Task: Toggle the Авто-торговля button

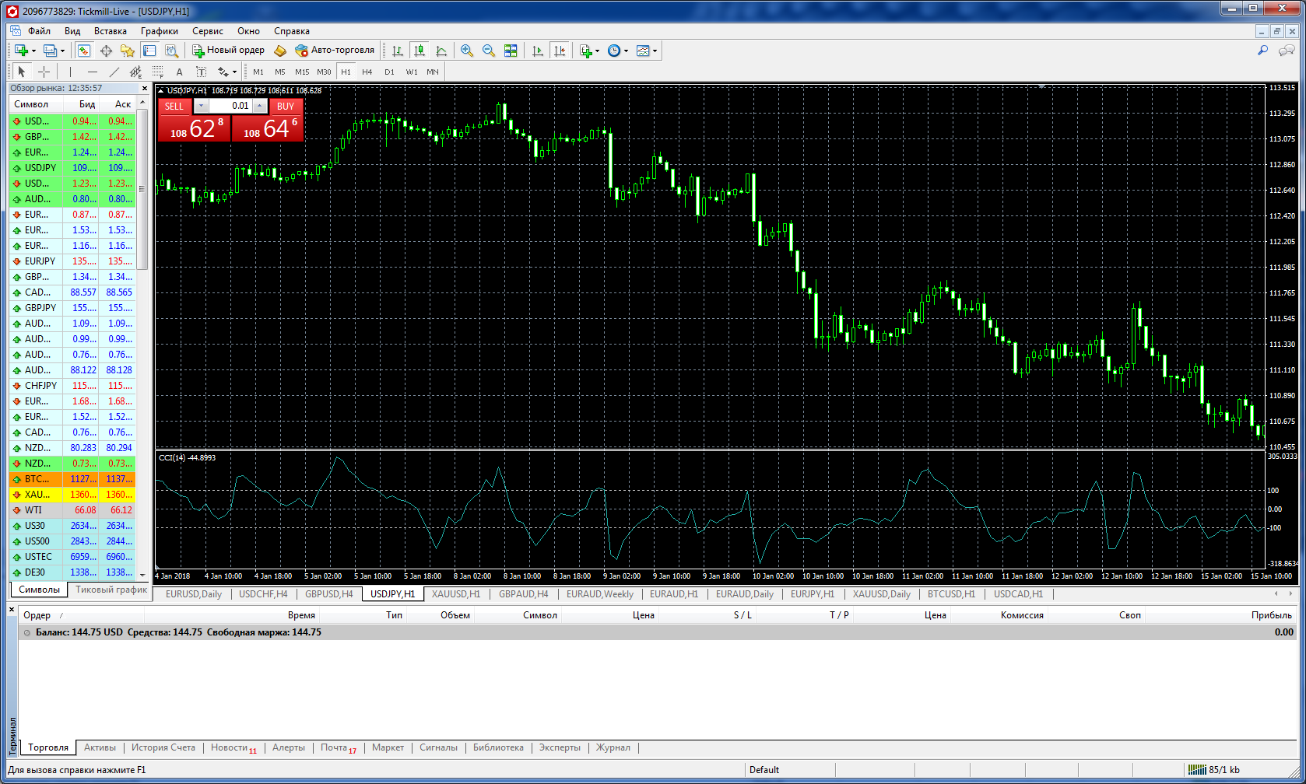Action: click(335, 51)
